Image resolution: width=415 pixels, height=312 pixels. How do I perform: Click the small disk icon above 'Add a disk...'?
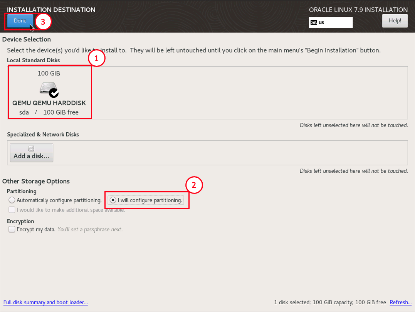tap(31, 148)
